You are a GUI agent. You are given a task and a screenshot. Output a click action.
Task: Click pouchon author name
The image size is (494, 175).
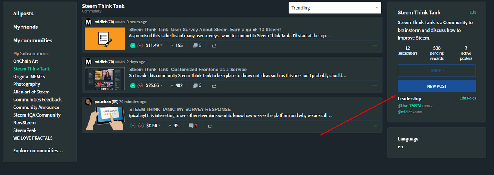point(102,102)
